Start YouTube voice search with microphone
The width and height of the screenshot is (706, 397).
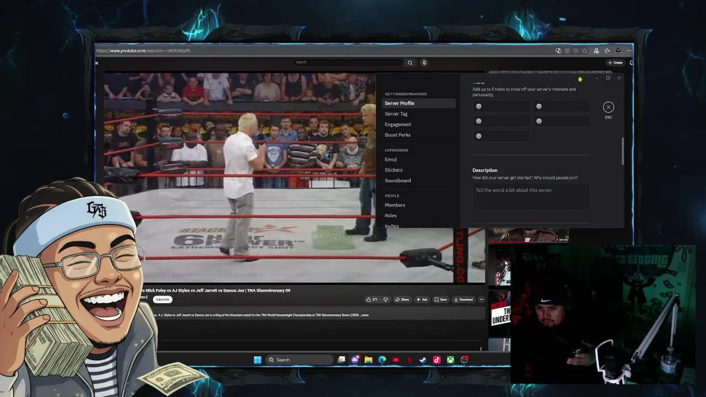pyautogui.click(x=424, y=62)
